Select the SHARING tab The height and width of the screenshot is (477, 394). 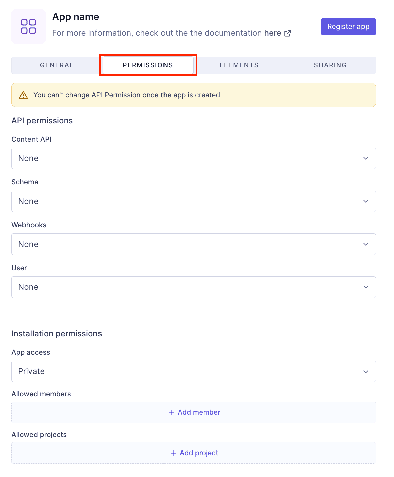(x=330, y=65)
